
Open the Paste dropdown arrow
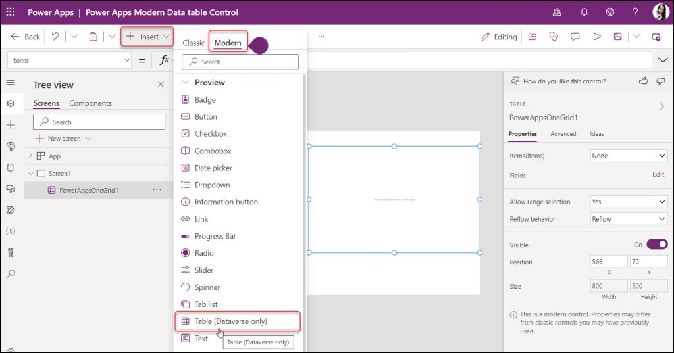tap(112, 37)
